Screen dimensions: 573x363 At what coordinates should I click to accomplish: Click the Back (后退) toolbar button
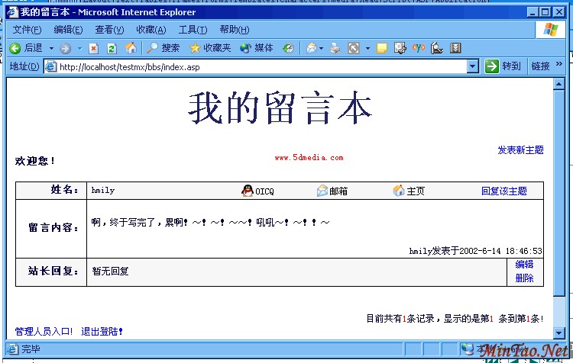pyautogui.click(x=26, y=48)
